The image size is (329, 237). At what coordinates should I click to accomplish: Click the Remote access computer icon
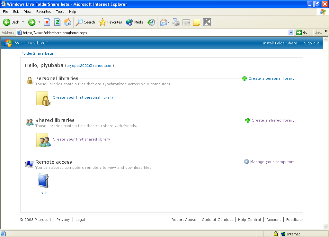pos(29,164)
